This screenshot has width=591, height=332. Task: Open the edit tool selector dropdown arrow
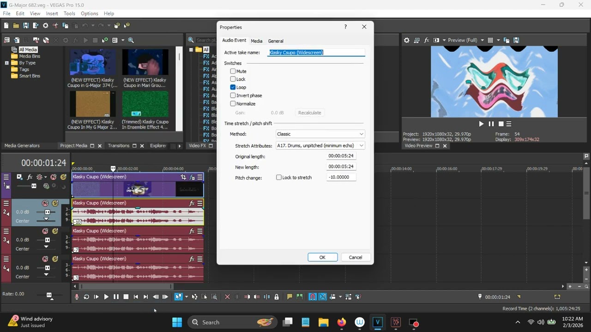click(x=186, y=297)
